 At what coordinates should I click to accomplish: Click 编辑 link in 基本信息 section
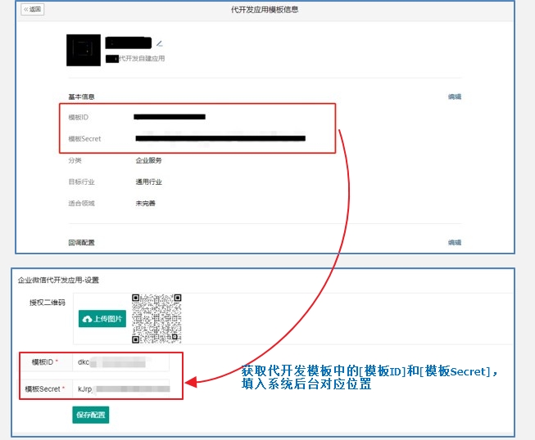[x=454, y=97]
